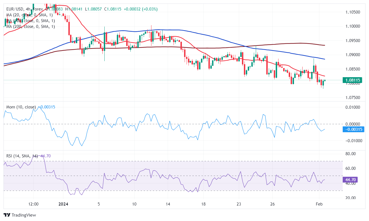The image size is (369, 221).
Task: Click the L1.08057 low value in header
Action: [94, 9]
